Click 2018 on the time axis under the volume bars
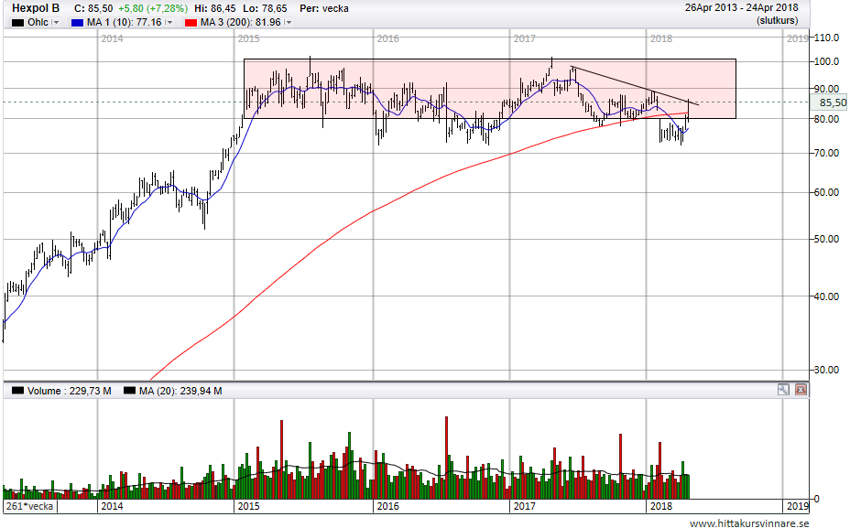The image size is (850, 528). (660, 506)
